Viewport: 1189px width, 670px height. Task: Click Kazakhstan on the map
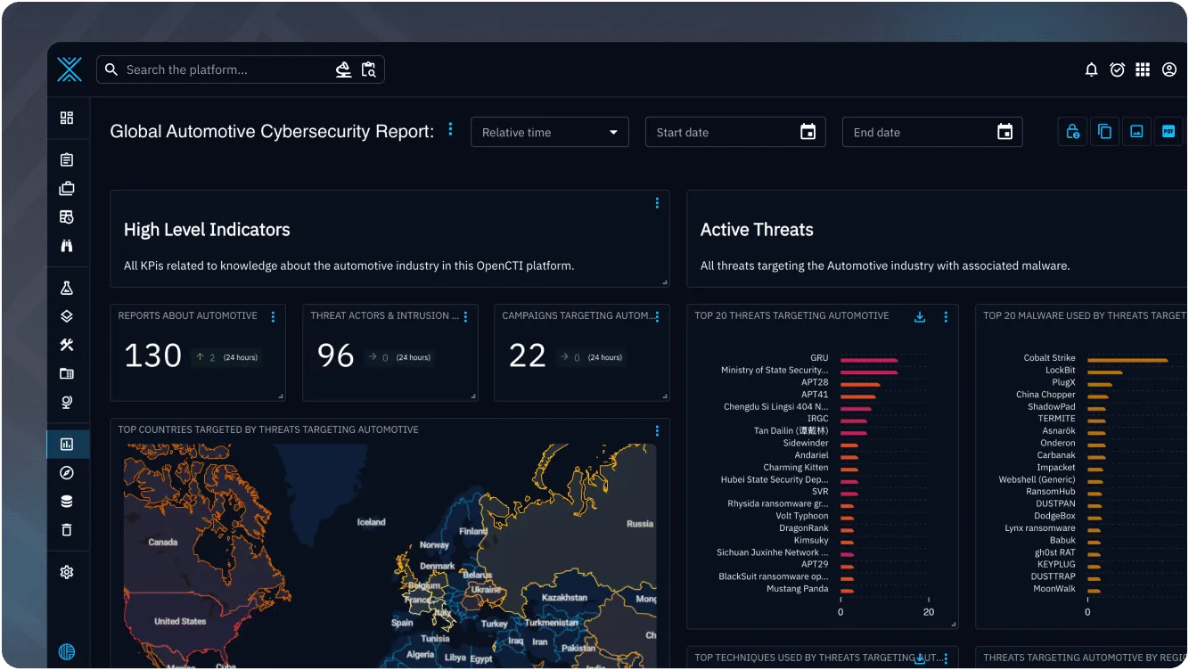coord(564,597)
